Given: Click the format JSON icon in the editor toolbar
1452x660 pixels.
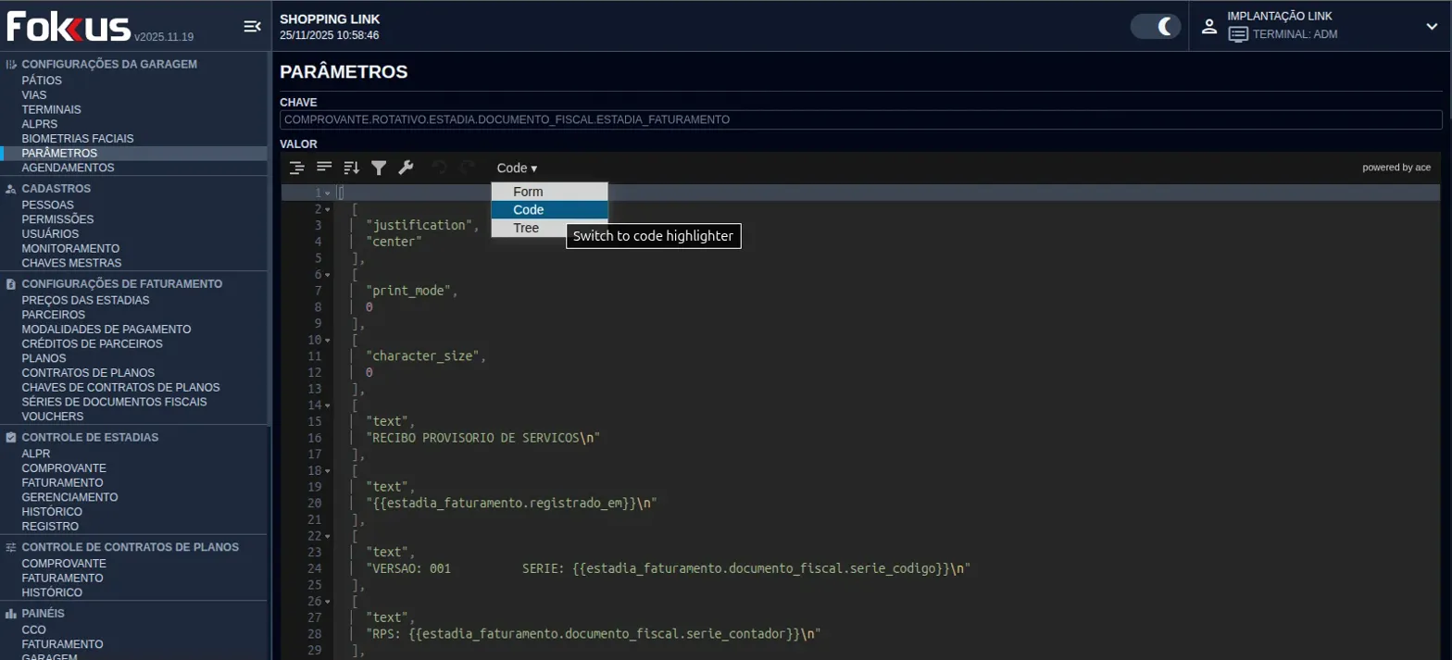Looking at the screenshot, I should pyautogui.click(x=296, y=168).
